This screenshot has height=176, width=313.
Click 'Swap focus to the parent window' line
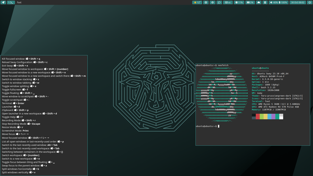pyautogui.click(x=25, y=165)
